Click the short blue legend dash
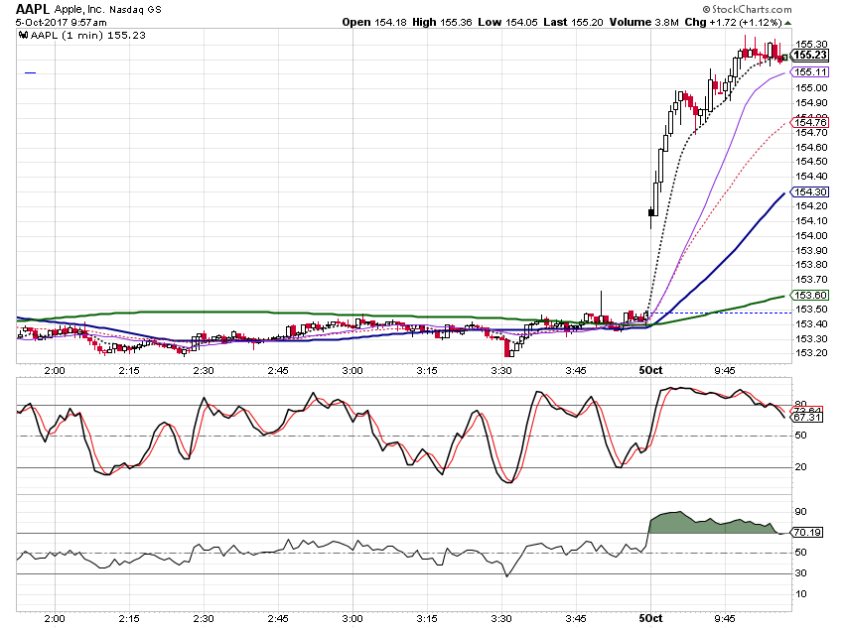Image resolution: width=844 pixels, height=628 pixels. point(30,72)
